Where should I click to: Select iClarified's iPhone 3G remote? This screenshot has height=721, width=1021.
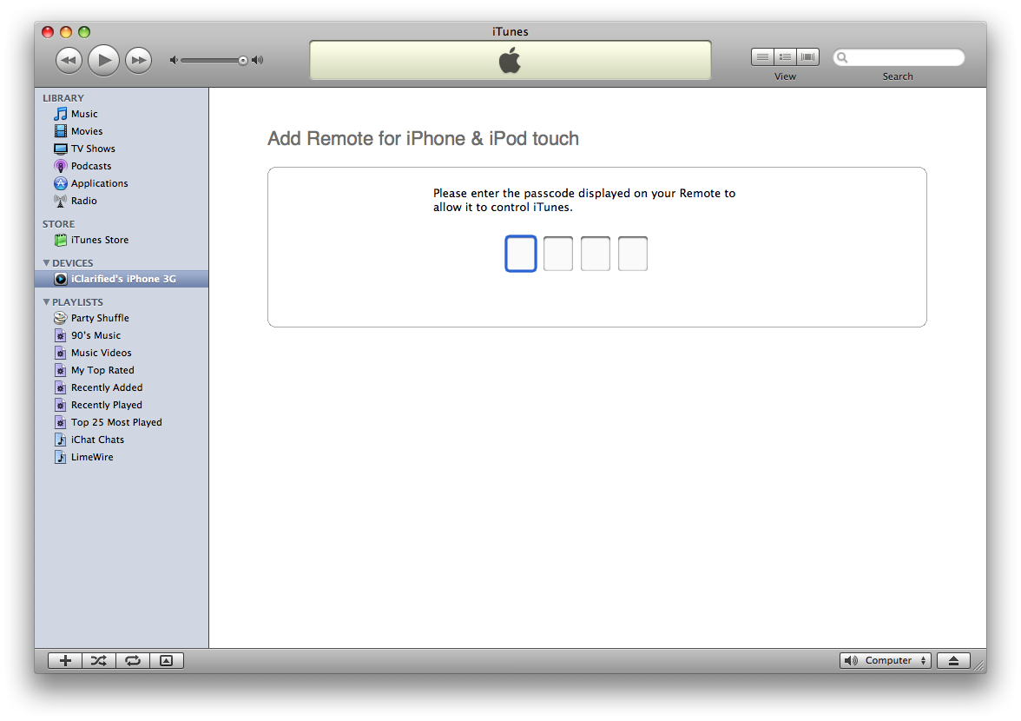click(122, 279)
